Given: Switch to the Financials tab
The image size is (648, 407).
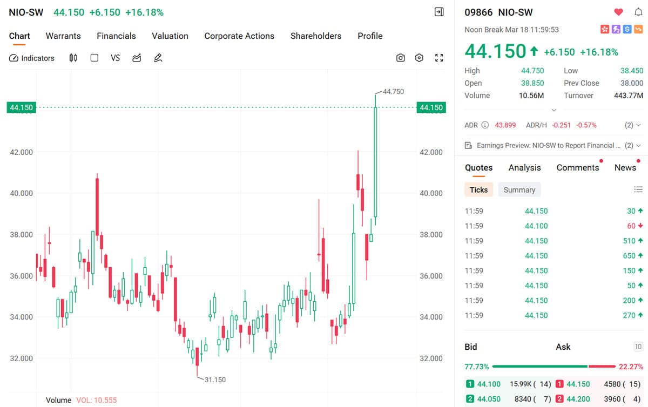Looking at the screenshot, I should [116, 36].
